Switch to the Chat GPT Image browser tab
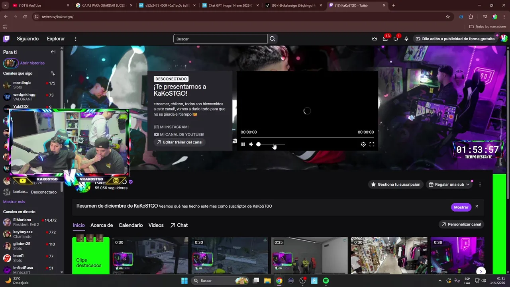The height and width of the screenshot is (287, 510). coord(231,6)
